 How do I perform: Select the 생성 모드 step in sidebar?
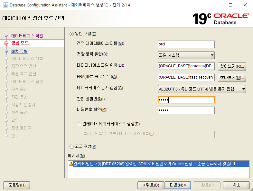[x=20, y=43]
